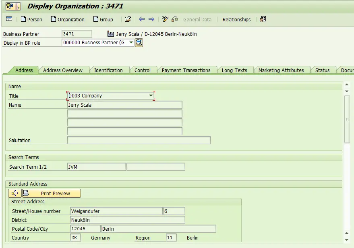Go forward with the right arrow icon

tap(151, 19)
